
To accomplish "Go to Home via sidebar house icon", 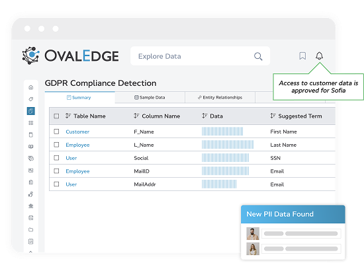I will point(31,87).
